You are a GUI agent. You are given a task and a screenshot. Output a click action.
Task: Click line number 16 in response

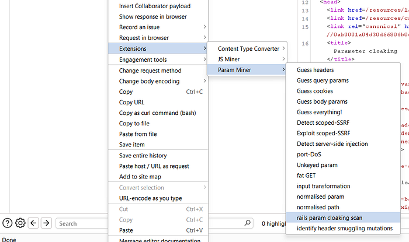(x=305, y=44)
